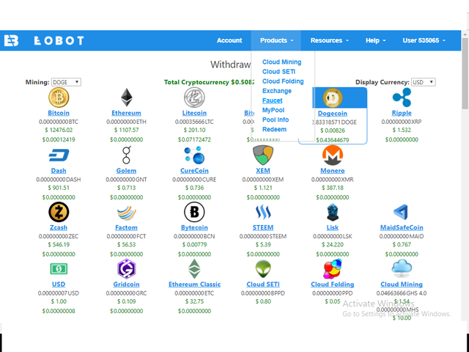Open the Ripple link

click(402, 113)
